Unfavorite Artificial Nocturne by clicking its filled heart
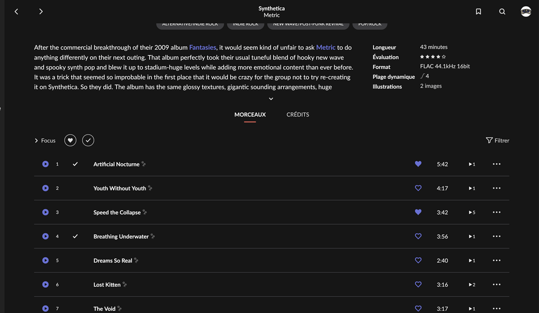 418,164
